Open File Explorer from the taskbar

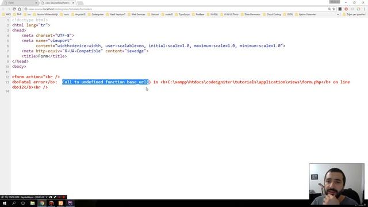(32, 203)
